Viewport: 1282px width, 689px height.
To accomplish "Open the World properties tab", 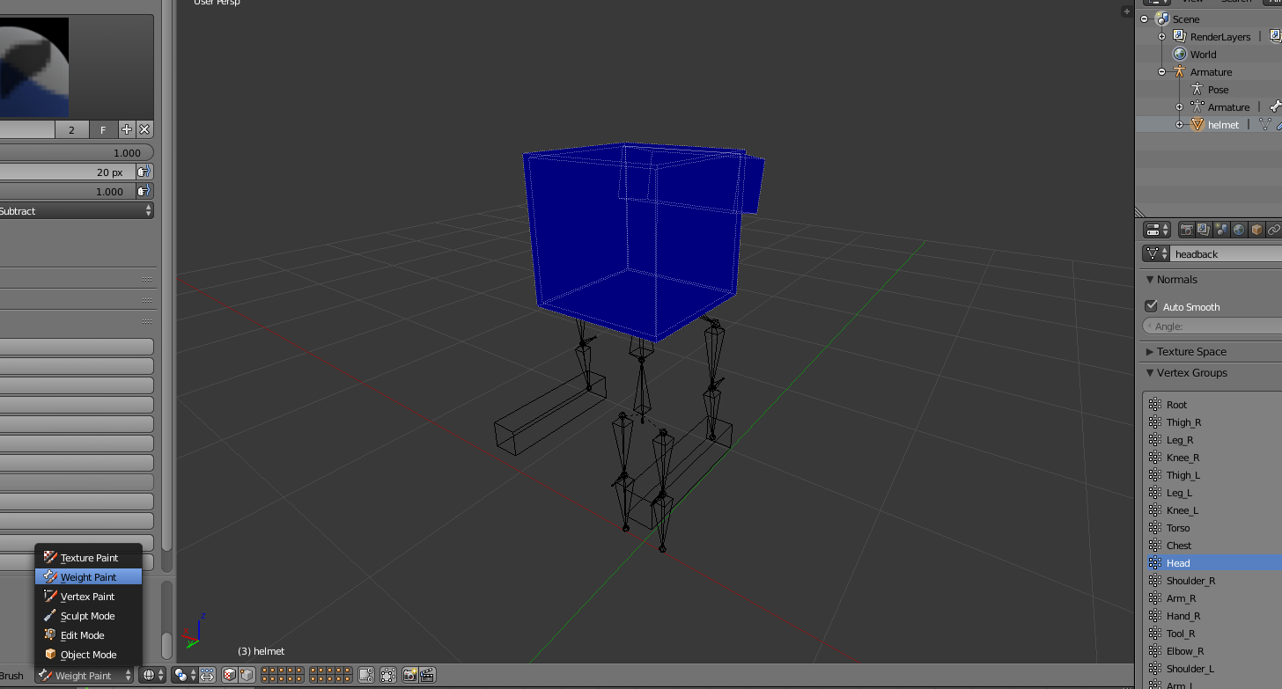I will 1239,230.
